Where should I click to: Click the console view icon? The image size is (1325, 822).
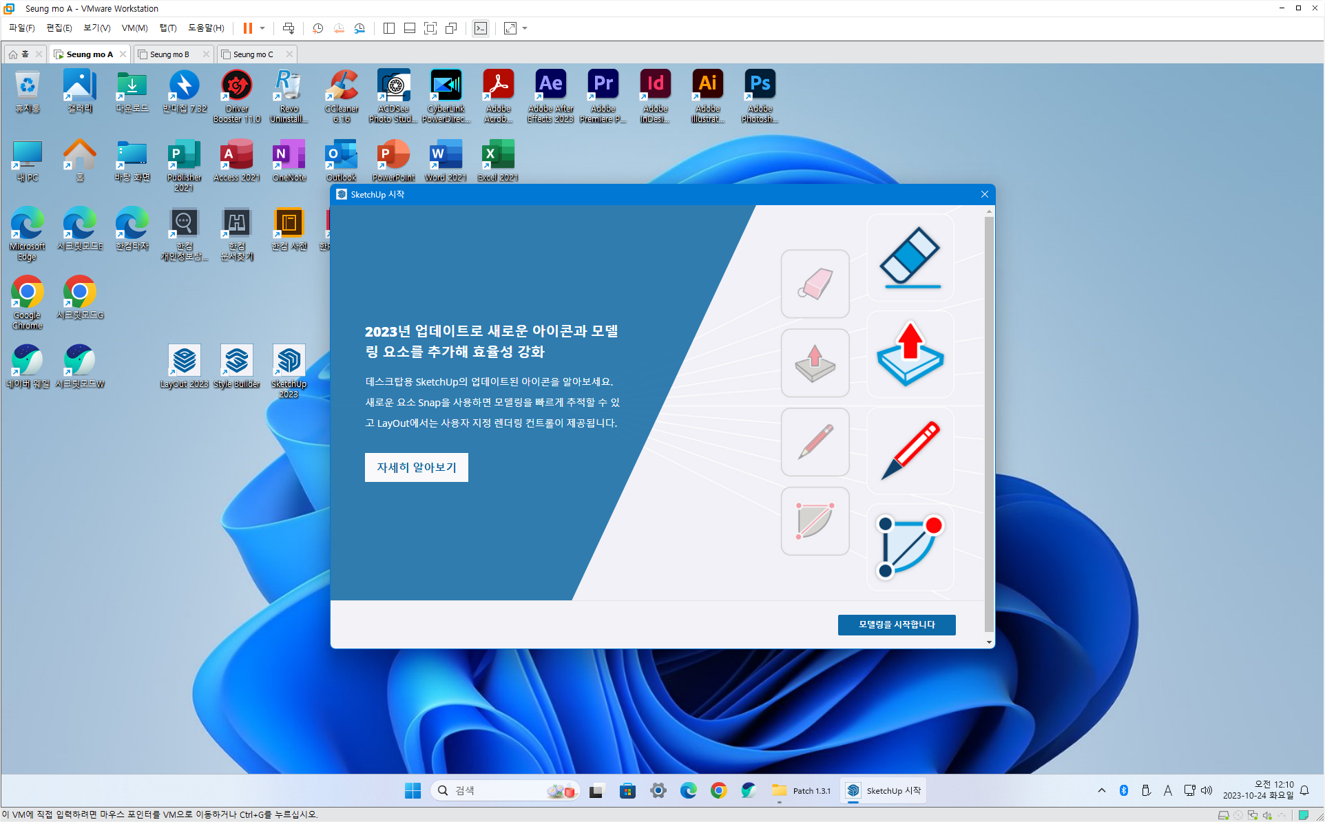click(x=481, y=28)
